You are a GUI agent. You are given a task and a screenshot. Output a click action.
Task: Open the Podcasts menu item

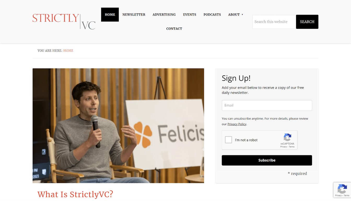(x=212, y=15)
